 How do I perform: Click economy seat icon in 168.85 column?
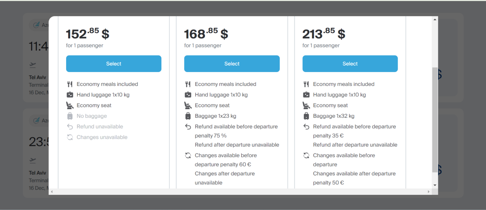point(188,105)
